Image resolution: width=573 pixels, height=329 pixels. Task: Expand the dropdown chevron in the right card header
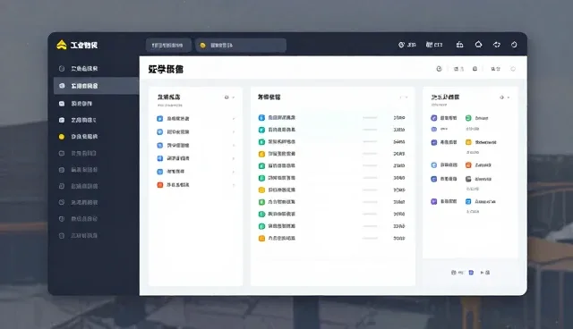click(509, 97)
